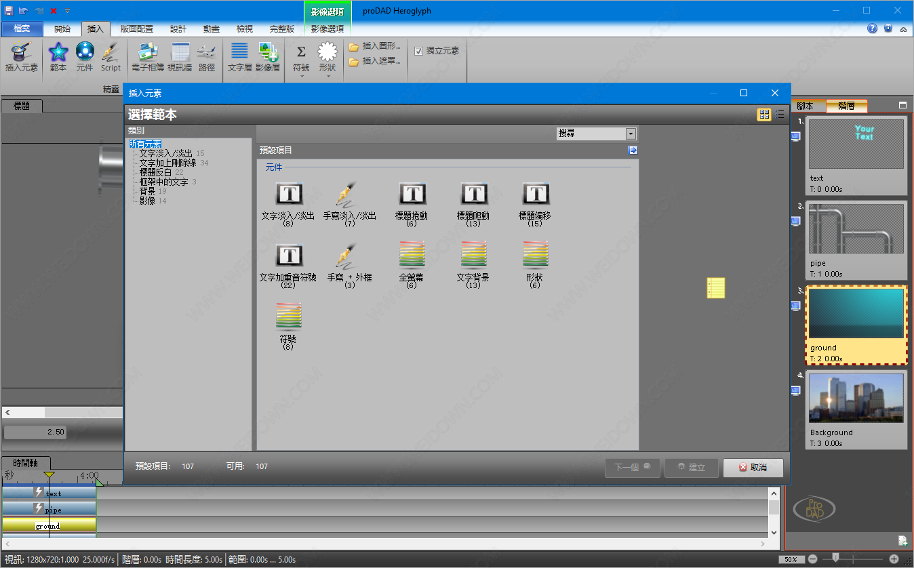
Task: Switch dialog to thumbnail grid view
Action: point(764,115)
